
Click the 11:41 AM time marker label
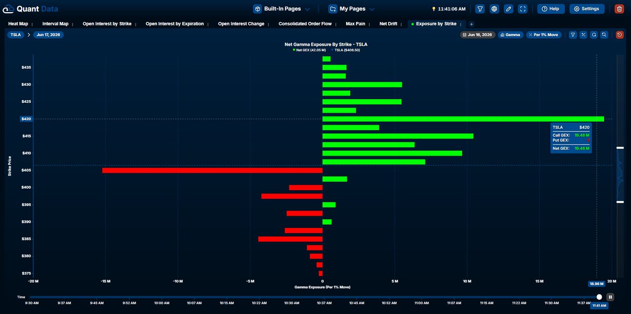[599, 305]
